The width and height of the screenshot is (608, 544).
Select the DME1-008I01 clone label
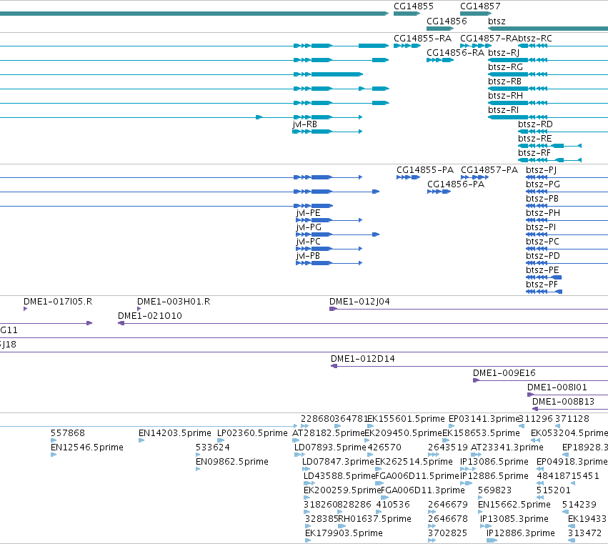[557, 387]
